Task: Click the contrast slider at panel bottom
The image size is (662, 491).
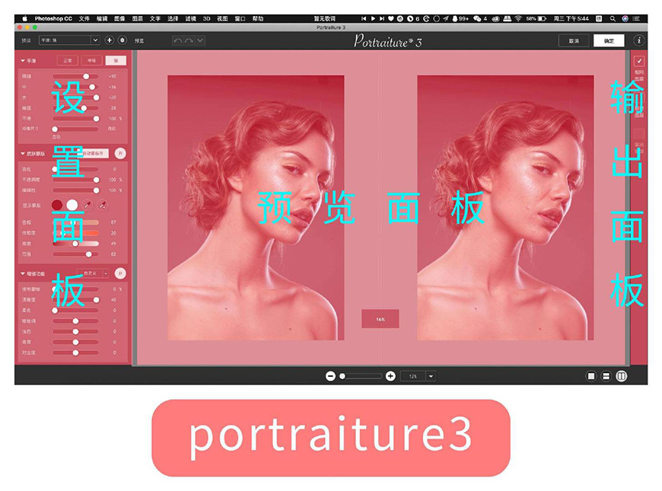Action: pyautogui.click(x=75, y=352)
